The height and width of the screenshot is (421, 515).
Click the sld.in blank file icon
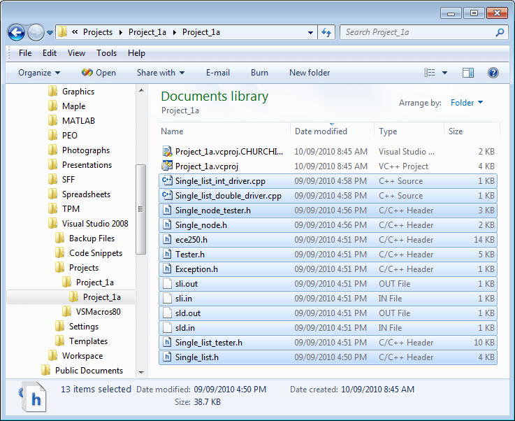(x=168, y=327)
